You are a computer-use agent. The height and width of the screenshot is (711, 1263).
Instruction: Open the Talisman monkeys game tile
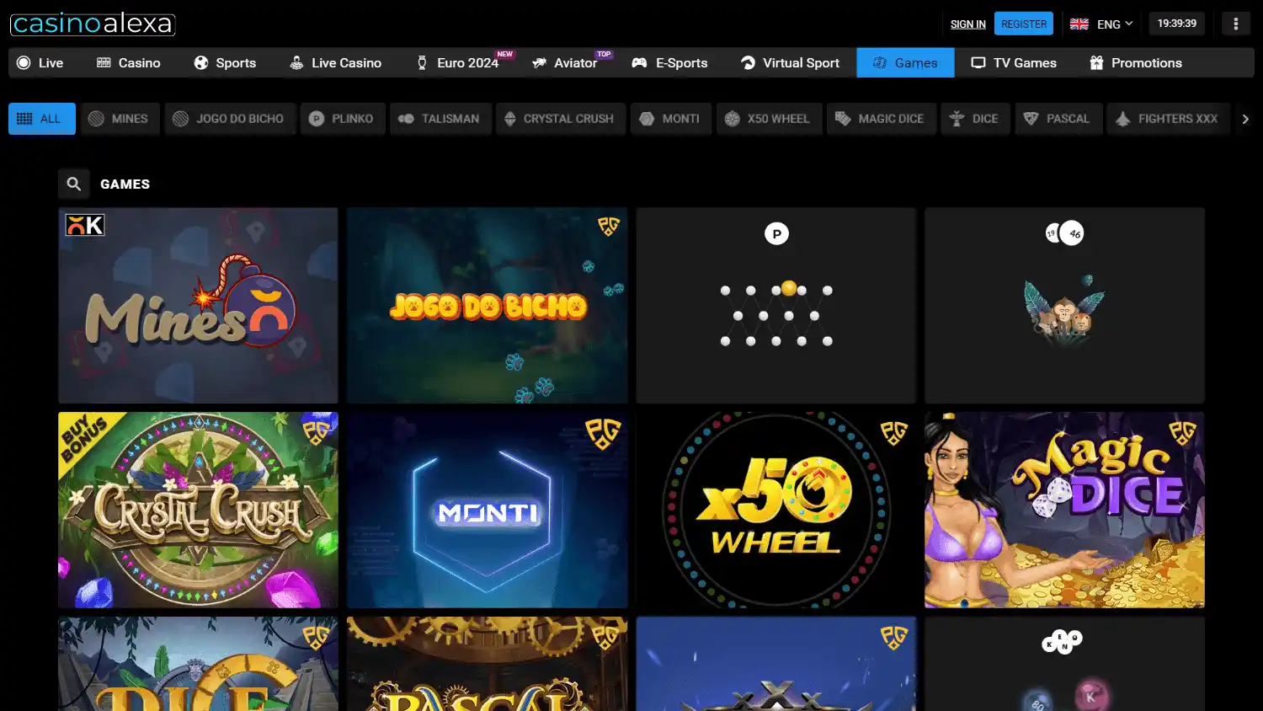coord(1065,306)
